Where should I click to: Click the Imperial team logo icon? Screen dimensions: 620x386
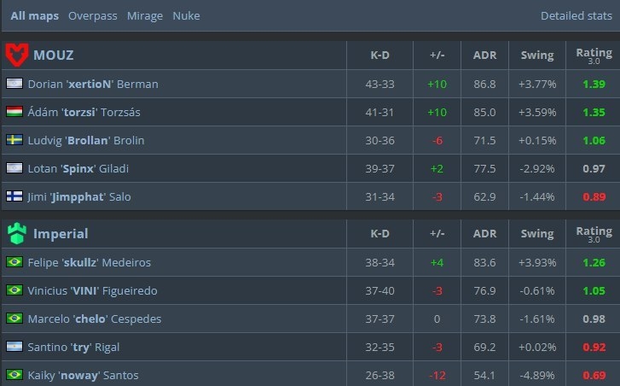pos(17,233)
